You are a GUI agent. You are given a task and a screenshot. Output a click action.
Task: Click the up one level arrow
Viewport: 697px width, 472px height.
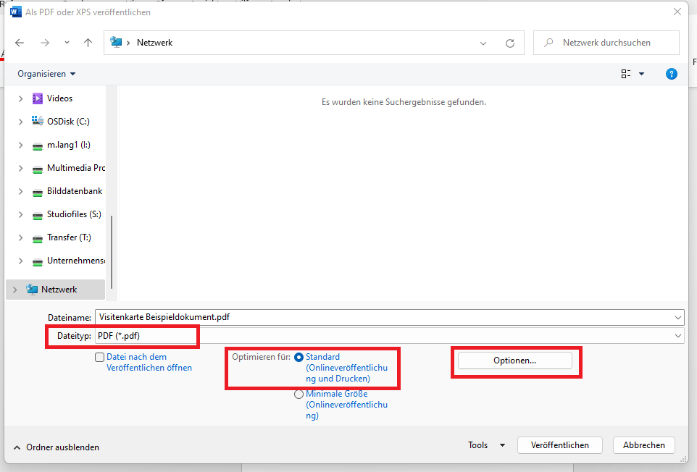point(88,43)
